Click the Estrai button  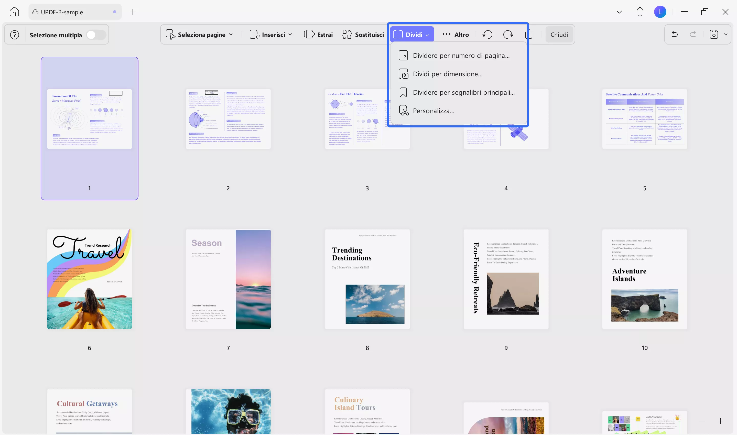(x=319, y=35)
